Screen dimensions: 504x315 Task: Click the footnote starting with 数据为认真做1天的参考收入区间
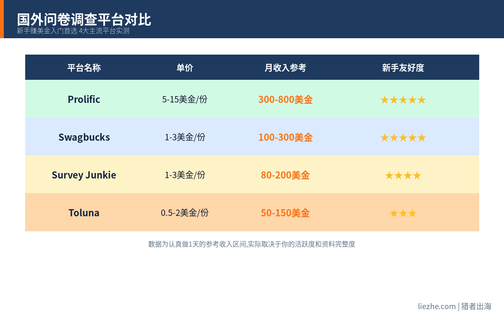[x=252, y=244]
